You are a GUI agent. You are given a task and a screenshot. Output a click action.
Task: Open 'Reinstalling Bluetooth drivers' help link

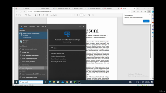tap(59, 62)
